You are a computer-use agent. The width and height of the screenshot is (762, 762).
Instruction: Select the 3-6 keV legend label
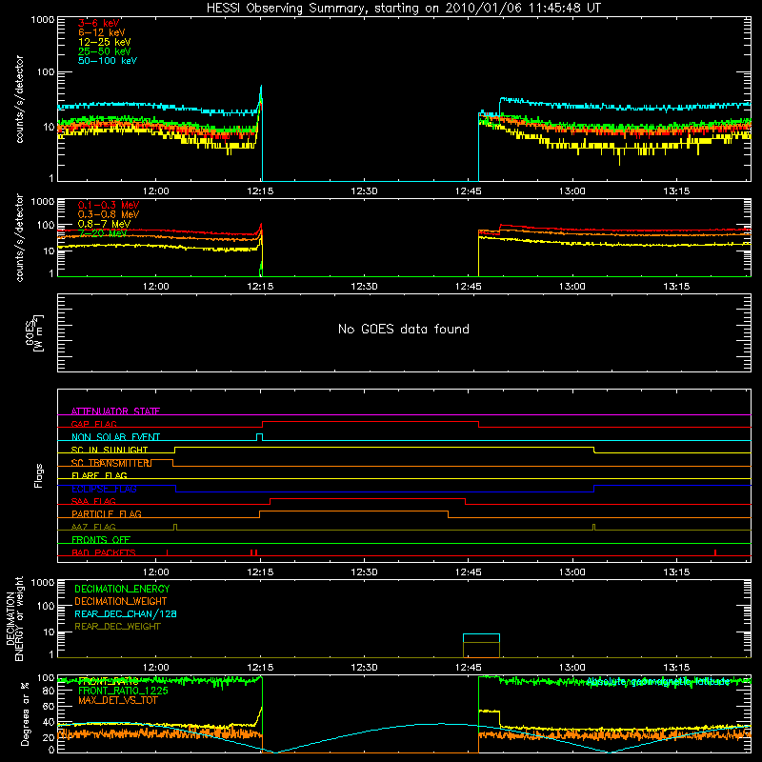click(x=99, y=23)
